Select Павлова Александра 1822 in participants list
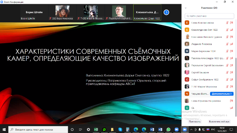Image resolution: width=237 pixels, height=133 pixels. point(209,58)
